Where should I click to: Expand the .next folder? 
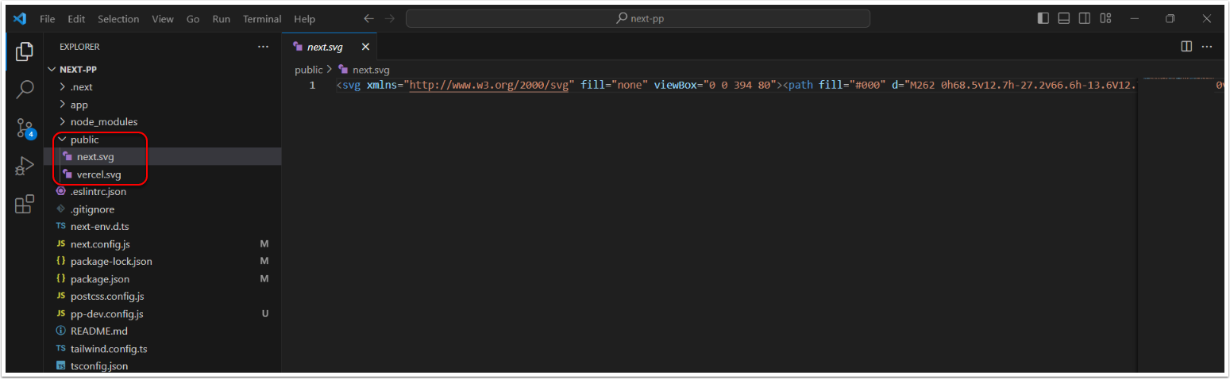[x=81, y=87]
